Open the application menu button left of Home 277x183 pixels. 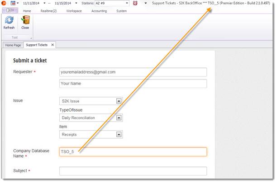coord(10,10)
